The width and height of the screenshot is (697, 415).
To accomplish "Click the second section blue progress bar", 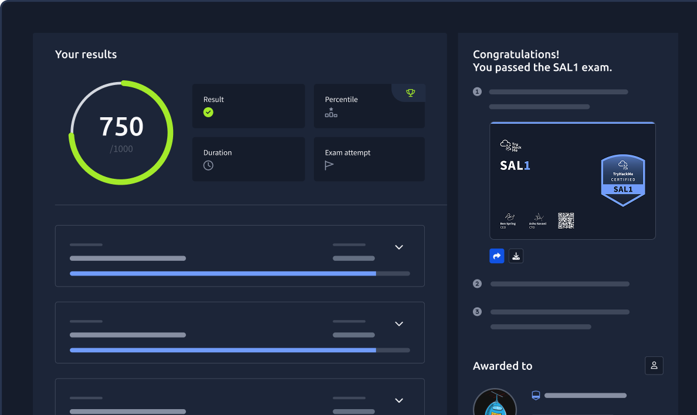I will (x=239, y=350).
